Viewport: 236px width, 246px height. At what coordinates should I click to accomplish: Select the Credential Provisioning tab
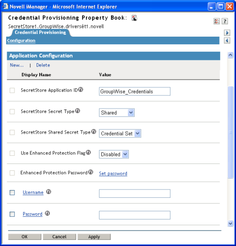41,32
